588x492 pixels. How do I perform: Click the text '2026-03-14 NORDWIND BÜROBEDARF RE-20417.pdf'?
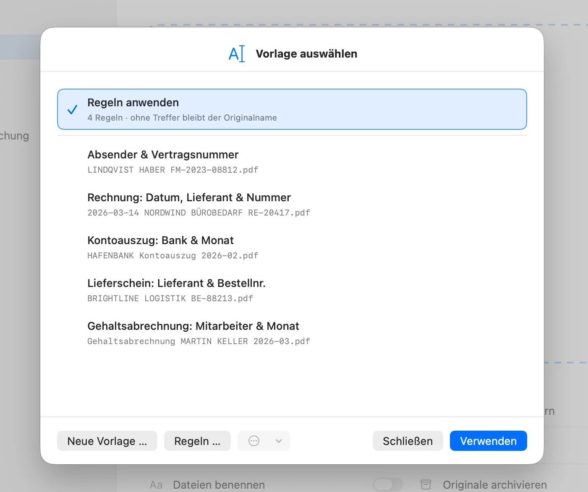[x=199, y=213]
